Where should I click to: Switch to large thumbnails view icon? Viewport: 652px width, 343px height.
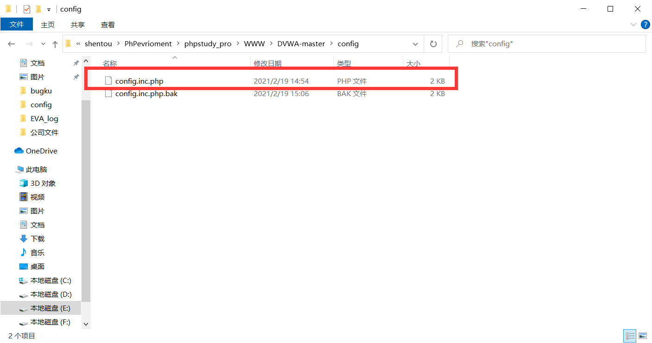point(643,336)
